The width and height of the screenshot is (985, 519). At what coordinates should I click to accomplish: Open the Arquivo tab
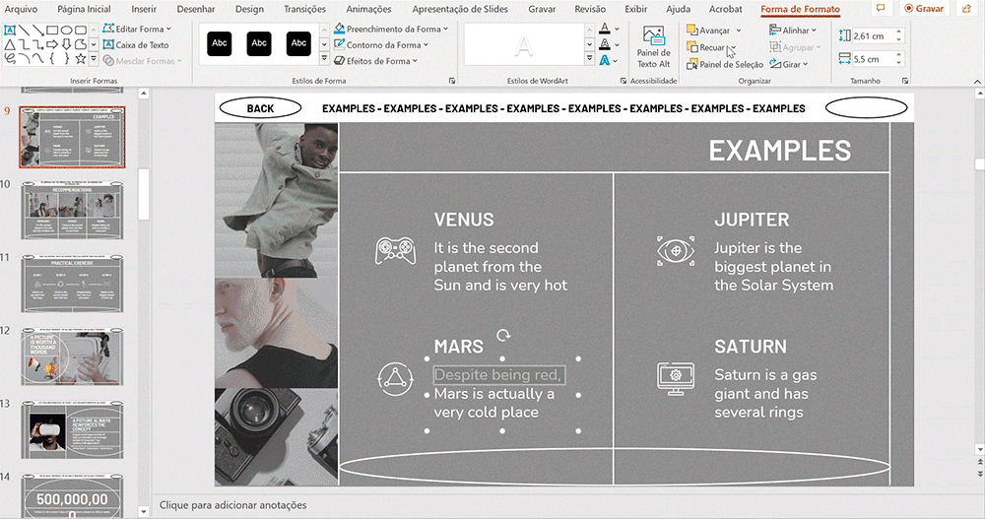(x=21, y=9)
